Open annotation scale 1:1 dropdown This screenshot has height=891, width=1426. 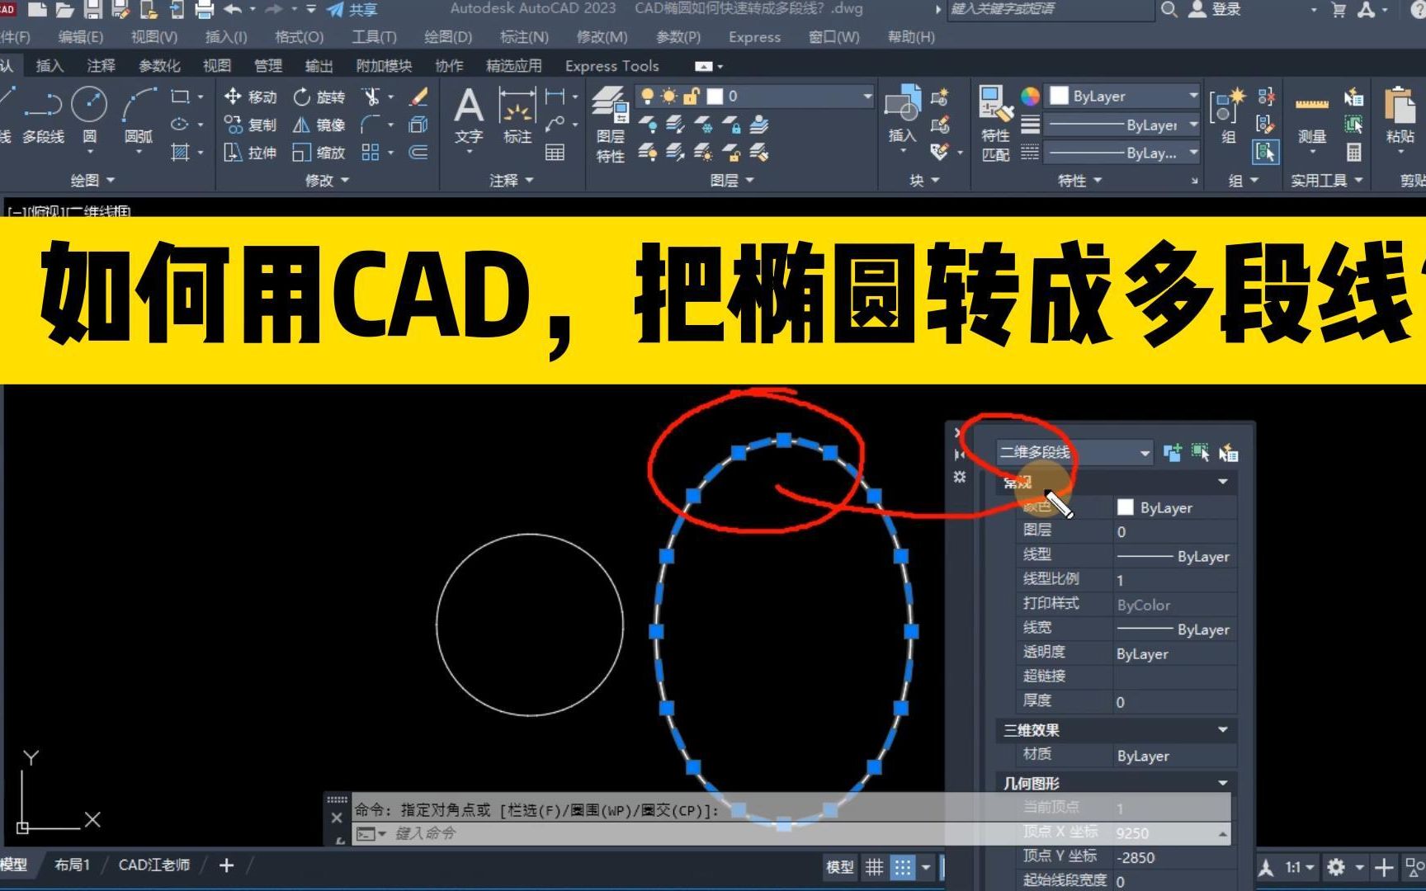tap(1299, 868)
